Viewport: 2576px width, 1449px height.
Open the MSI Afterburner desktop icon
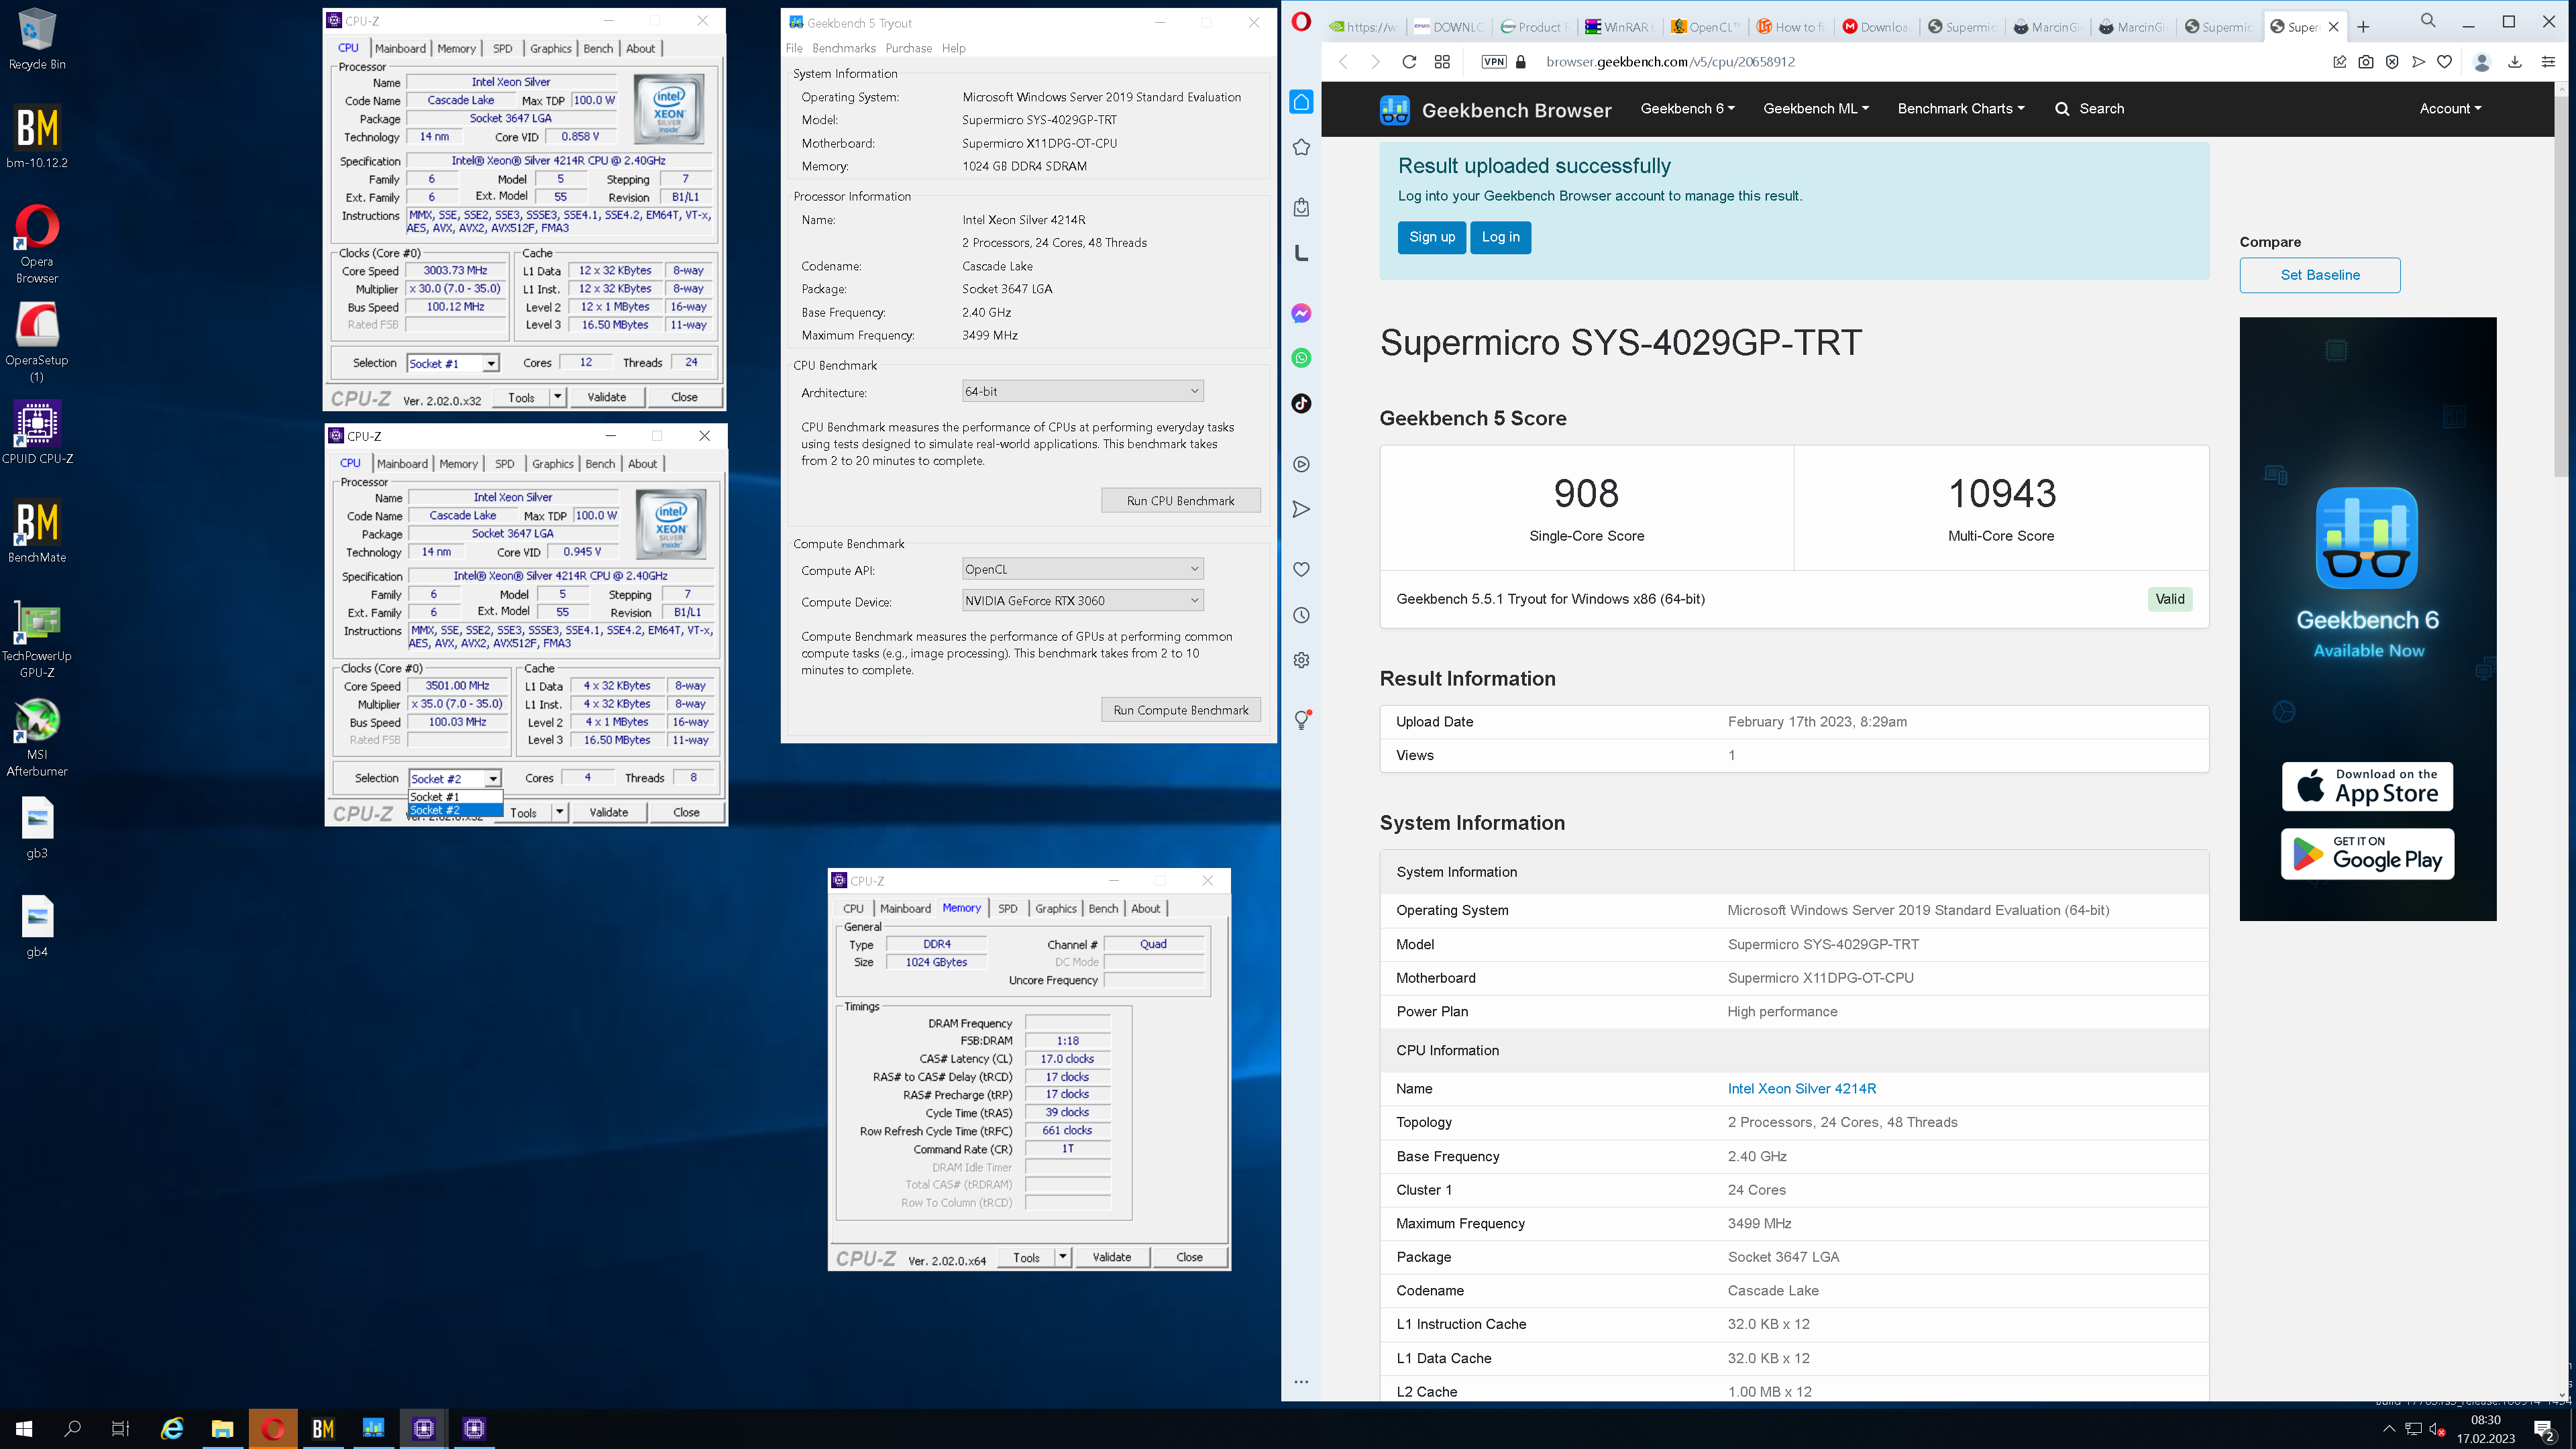pyautogui.click(x=37, y=738)
